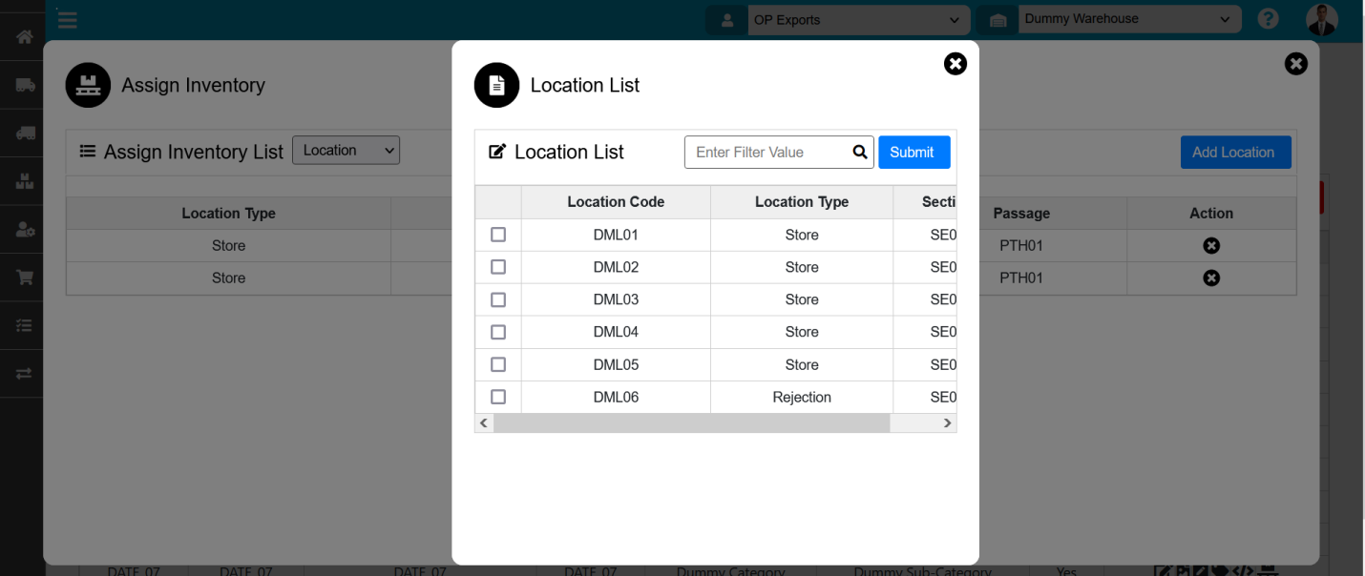1365x576 pixels.
Task: Tick the checkbox for DML02
Action: click(x=498, y=267)
